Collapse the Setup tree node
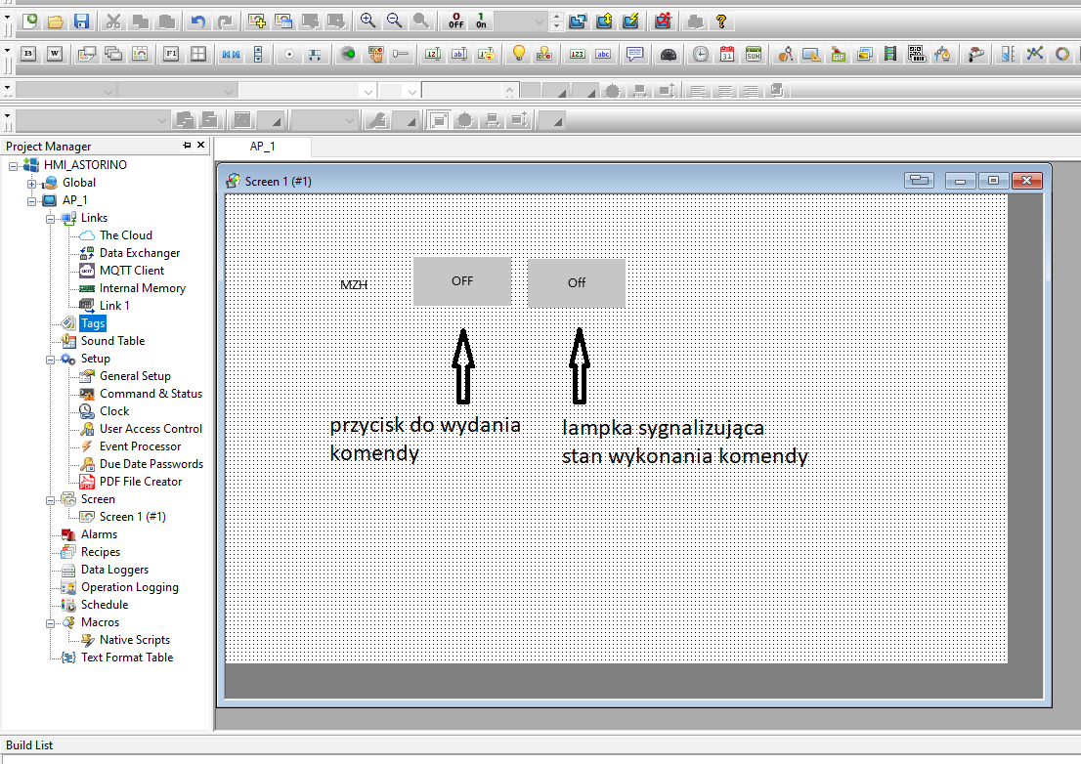This screenshot has height=764, width=1081. 50,360
